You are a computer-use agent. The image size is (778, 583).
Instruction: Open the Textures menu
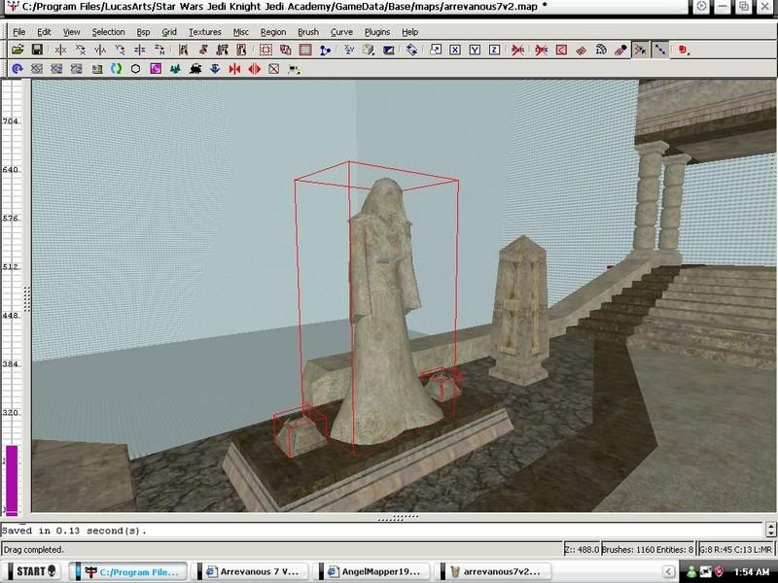(x=204, y=32)
